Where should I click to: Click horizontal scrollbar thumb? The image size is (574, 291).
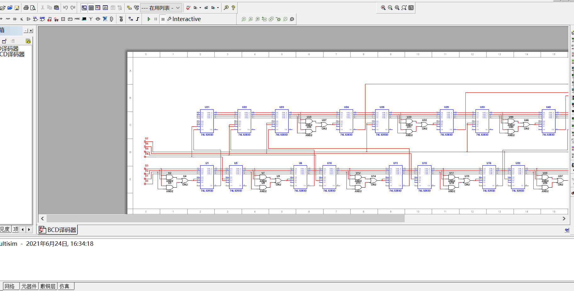(x=225, y=218)
